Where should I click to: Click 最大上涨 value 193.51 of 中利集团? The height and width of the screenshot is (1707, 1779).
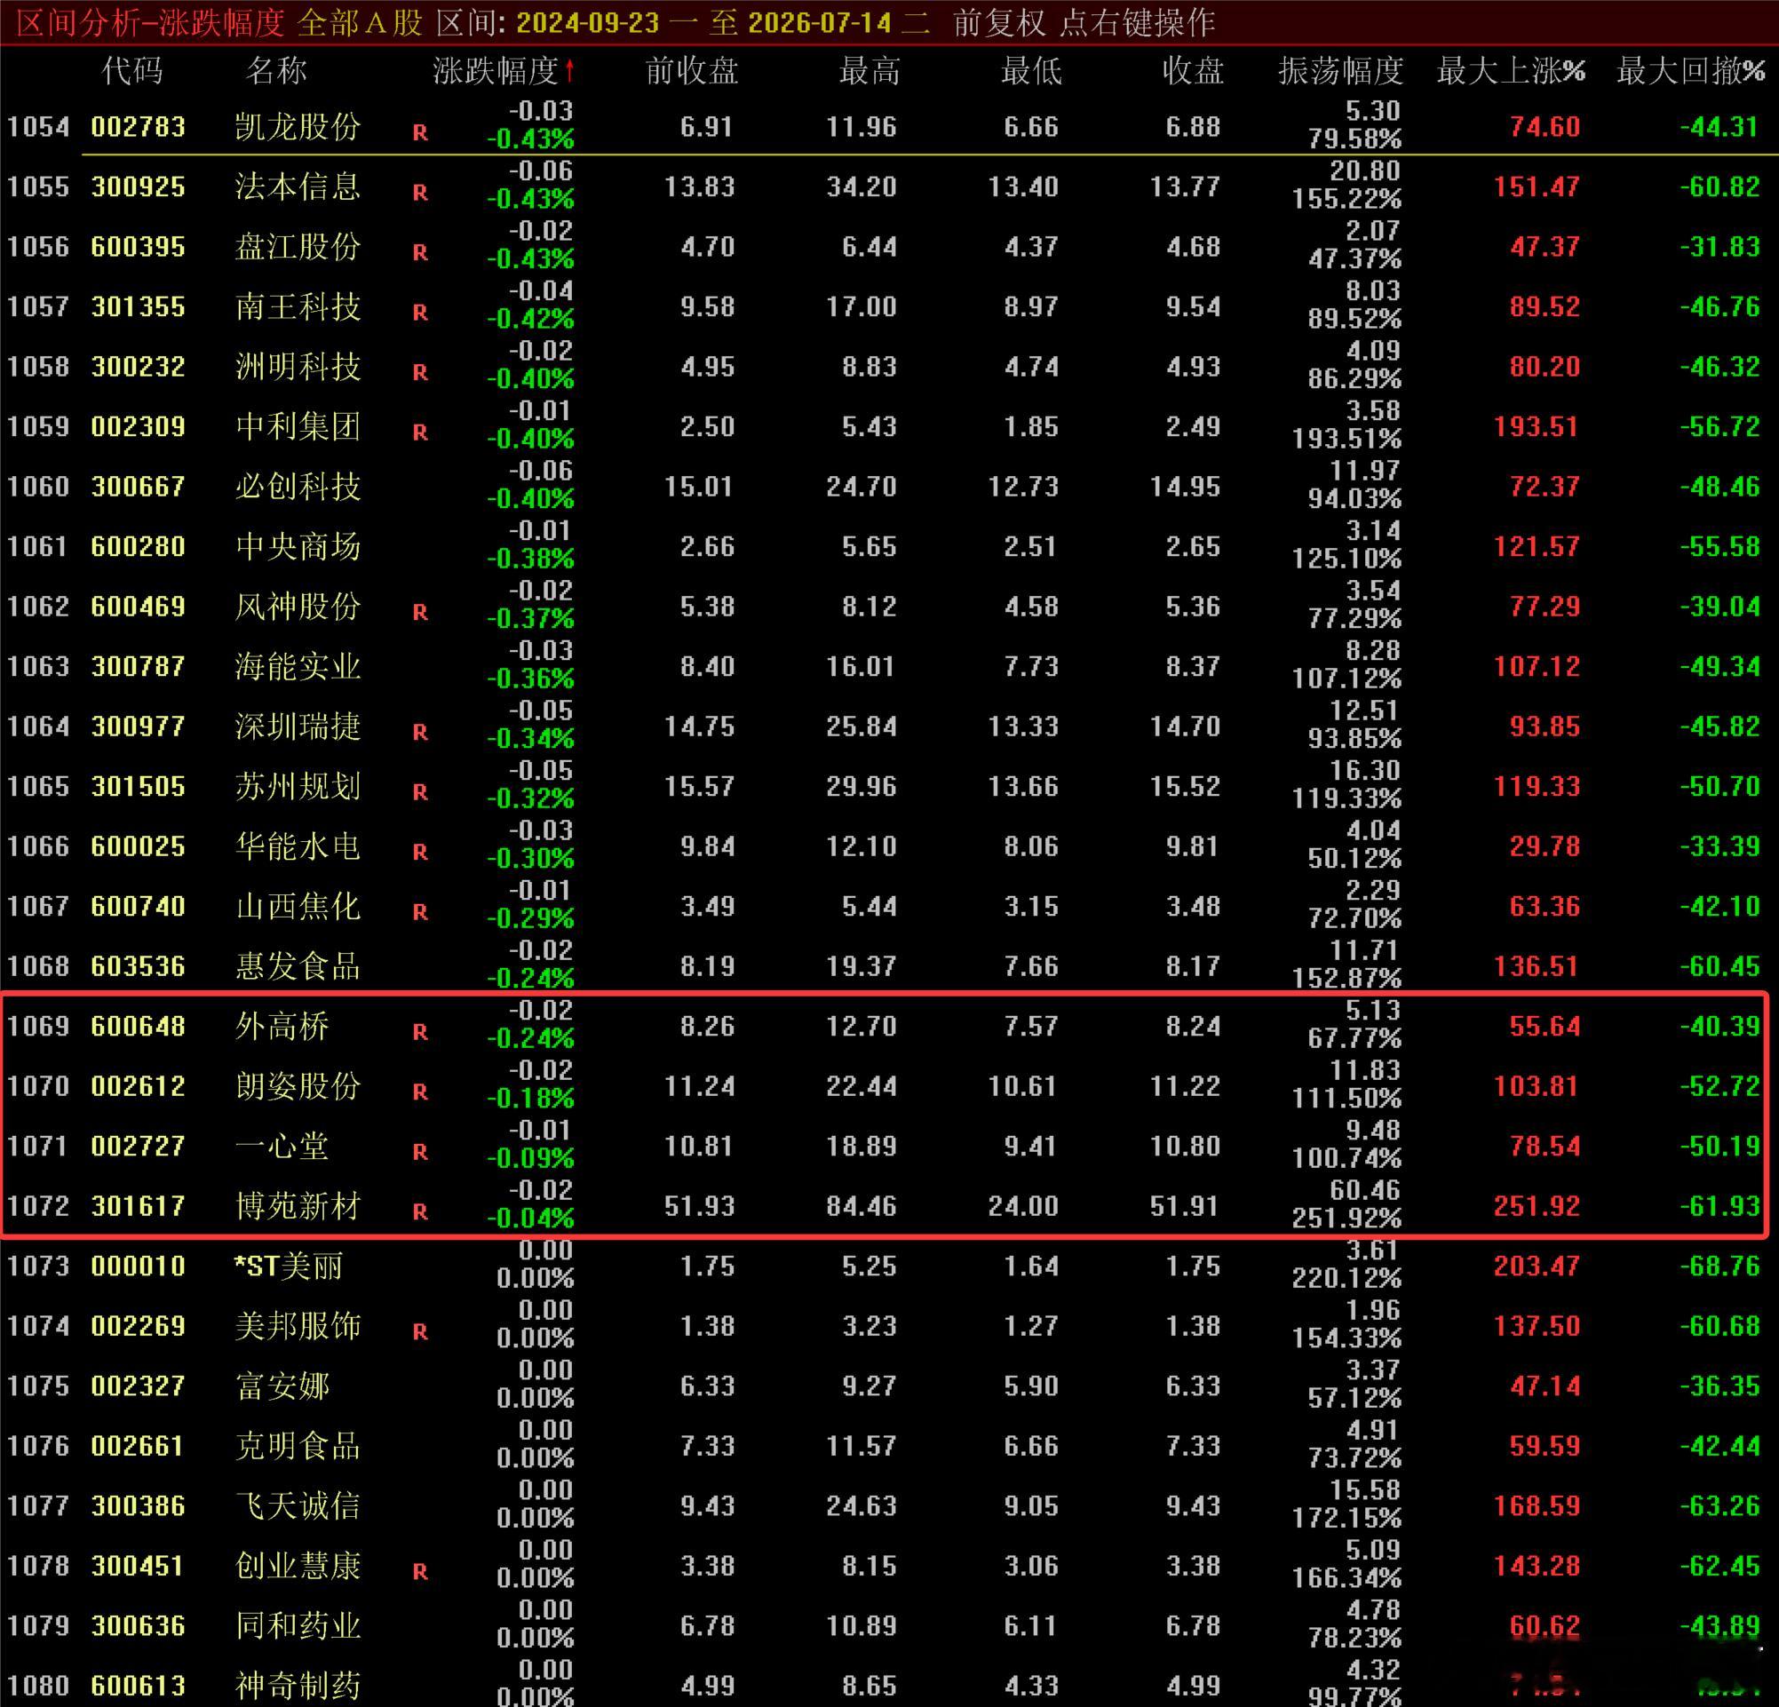point(1537,425)
